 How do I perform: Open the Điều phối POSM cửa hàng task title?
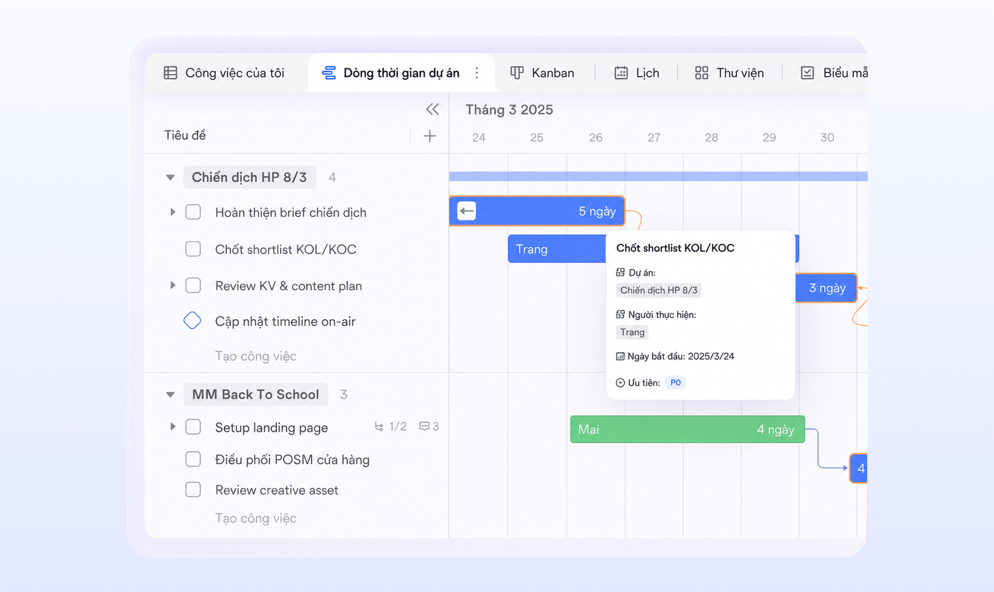[293, 460]
